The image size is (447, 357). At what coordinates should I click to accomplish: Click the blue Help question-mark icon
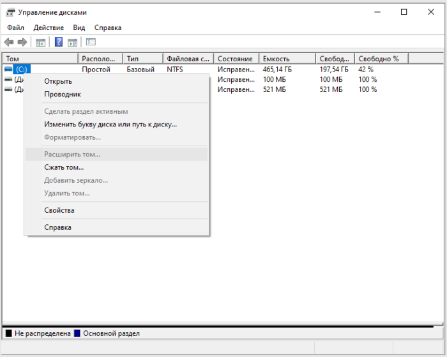click(x=59, y=42)
